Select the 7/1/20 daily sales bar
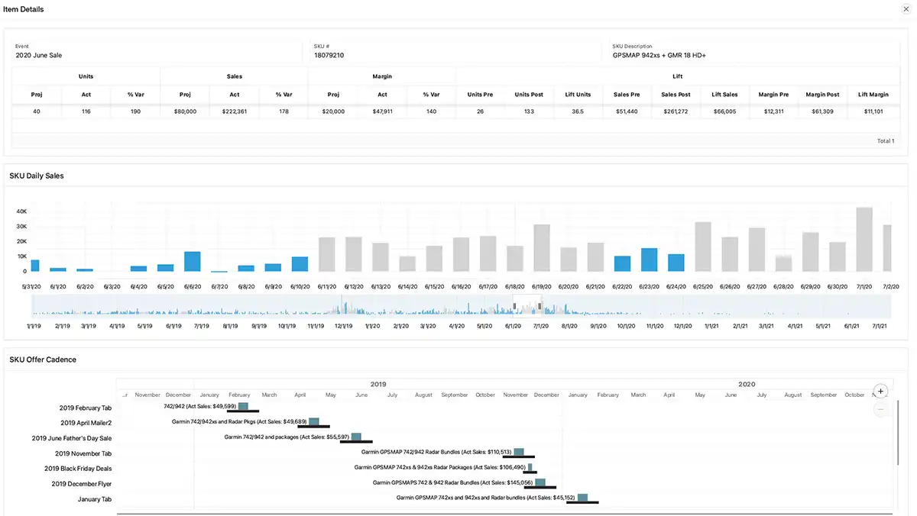The image size is (917, 516). (864, 240)
